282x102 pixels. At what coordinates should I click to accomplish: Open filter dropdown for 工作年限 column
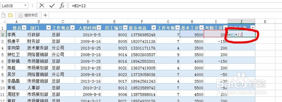tap(177, 28)
